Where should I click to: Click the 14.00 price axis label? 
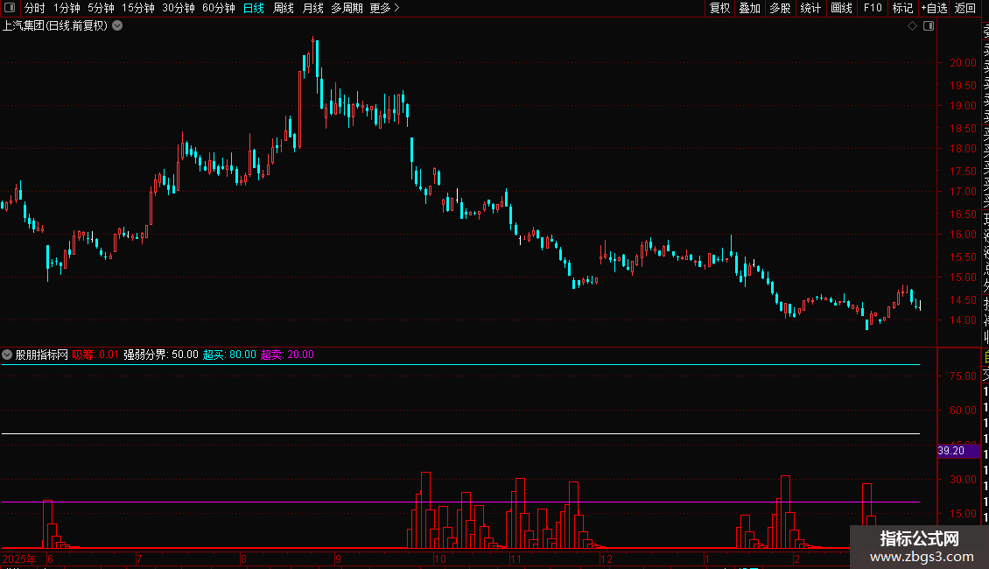[963, 320]
